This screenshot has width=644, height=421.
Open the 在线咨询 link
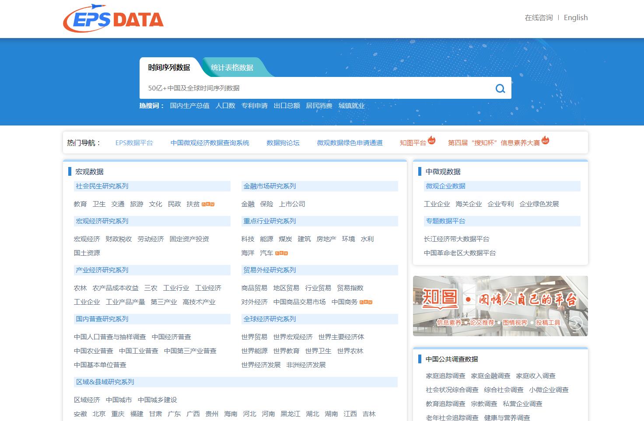coord(539,17)
